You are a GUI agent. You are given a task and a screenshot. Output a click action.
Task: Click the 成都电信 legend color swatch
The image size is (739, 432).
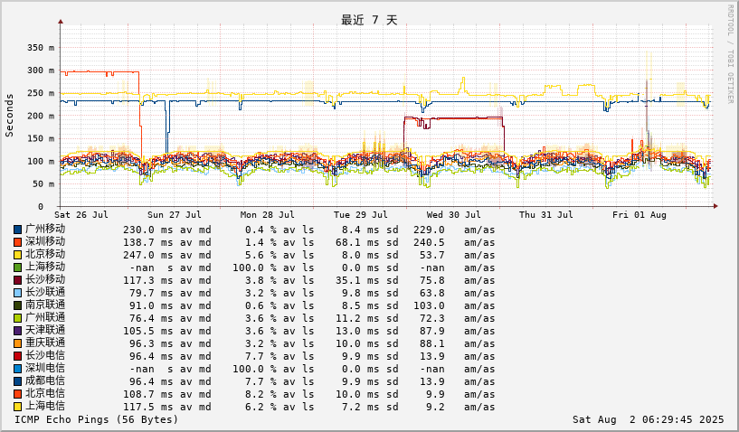coord(17,382)
